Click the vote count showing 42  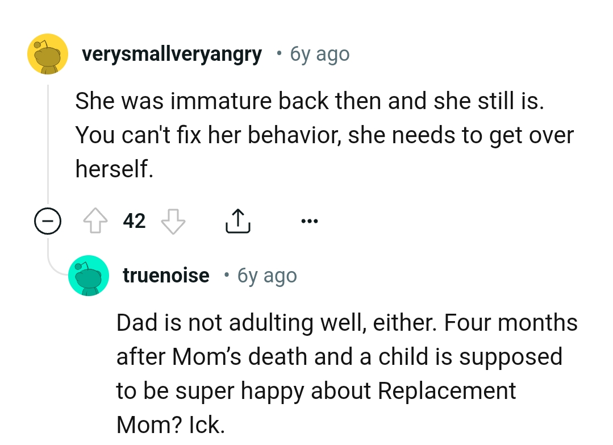(134, 221)
